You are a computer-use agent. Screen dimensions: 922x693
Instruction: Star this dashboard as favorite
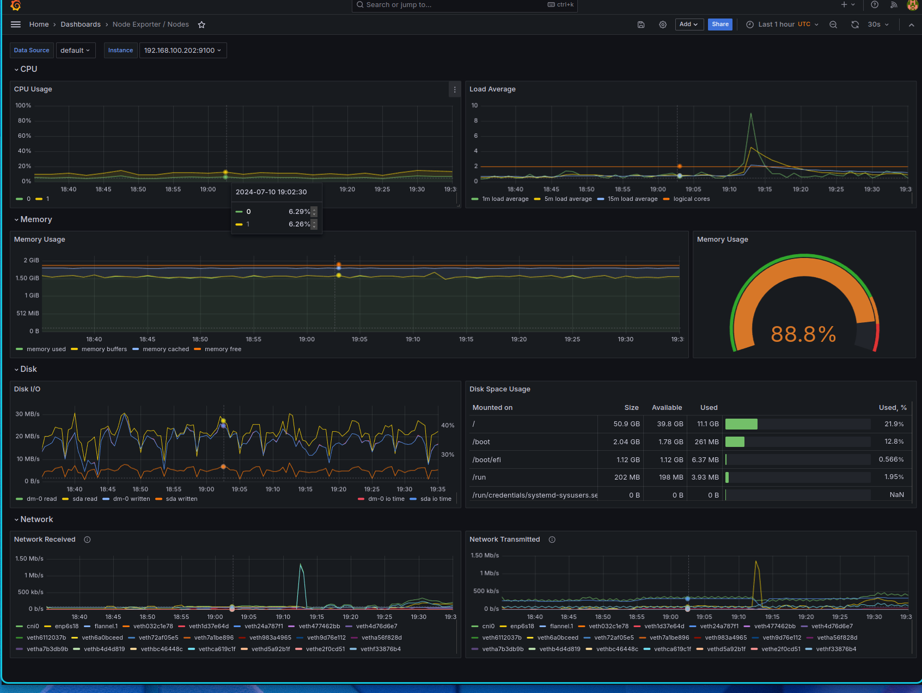coord(202,24)
